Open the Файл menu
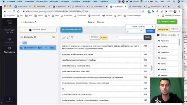Image resolution: width=187 pixels, height=105 pixels. (20, 1)
